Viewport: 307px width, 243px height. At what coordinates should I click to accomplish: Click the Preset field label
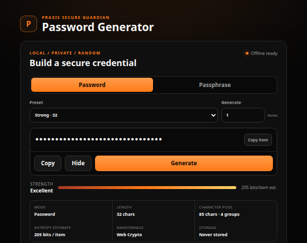pos(36,103)
